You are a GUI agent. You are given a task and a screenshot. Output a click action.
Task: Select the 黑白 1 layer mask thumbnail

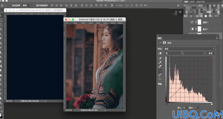click(x=199, y=29)
